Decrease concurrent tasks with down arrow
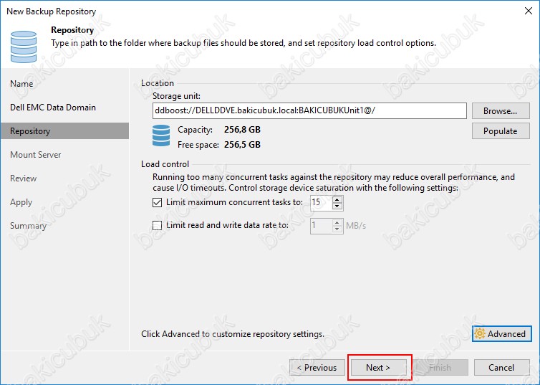540x385 pixels. pyautogui.click(x=337, y=206)
